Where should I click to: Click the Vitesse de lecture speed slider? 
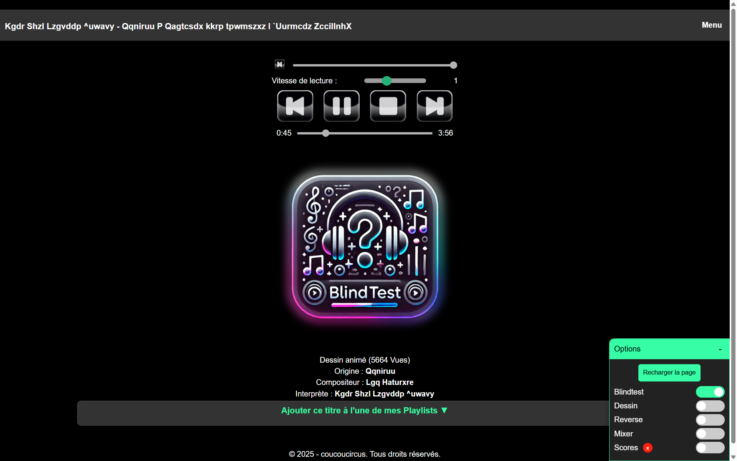click(395, 81)
